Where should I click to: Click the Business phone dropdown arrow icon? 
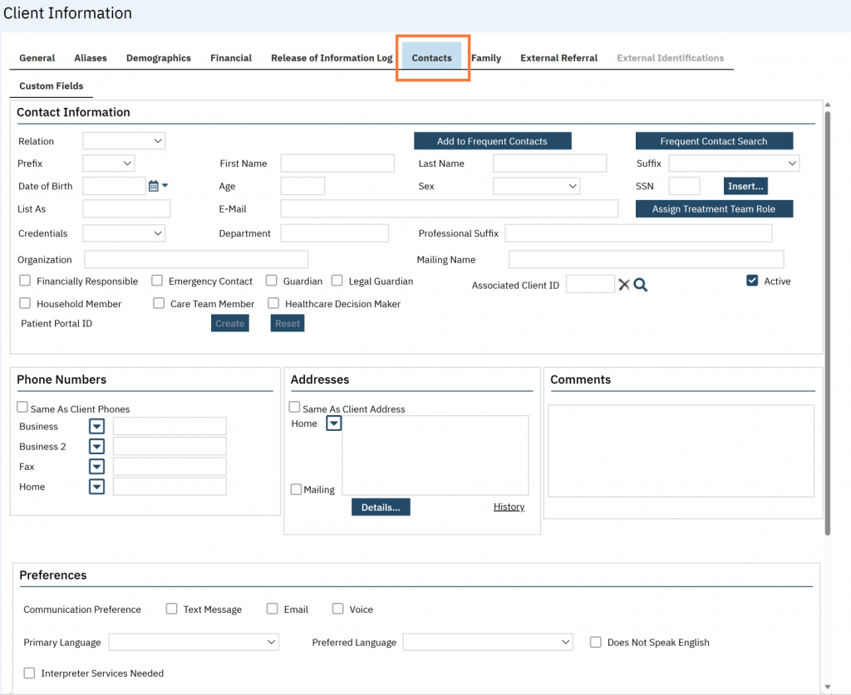point(96,427)
